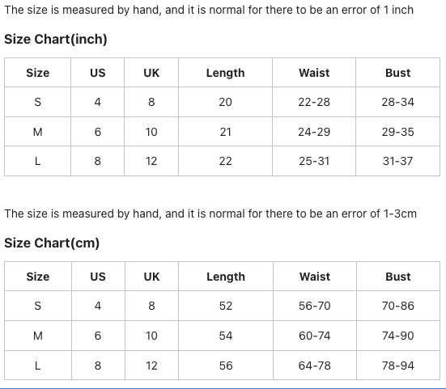
Task: Click the length 52 cell in cm table
Action: point(226,306)
